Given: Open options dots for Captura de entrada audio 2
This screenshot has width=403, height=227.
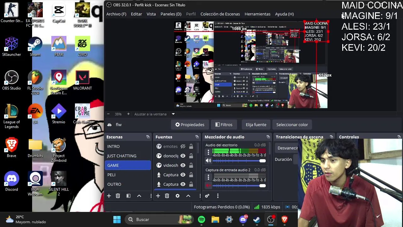Looking at the screenshot, I should click(x=208, y=177).
